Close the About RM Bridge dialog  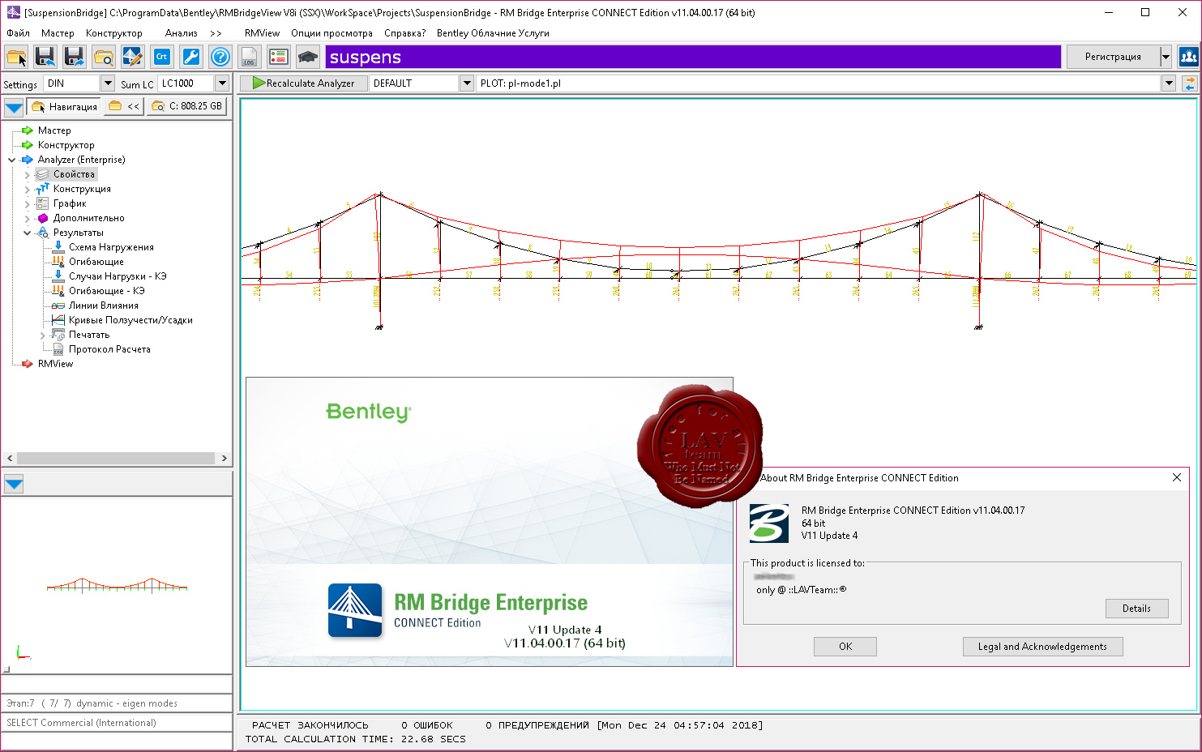tap(1177, 478)
